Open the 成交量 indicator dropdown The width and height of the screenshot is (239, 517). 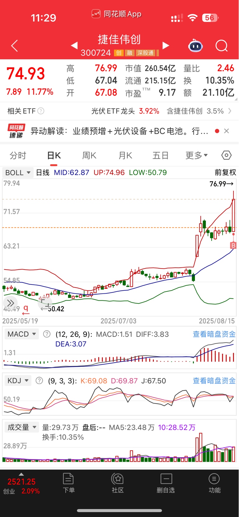point(21,427)
